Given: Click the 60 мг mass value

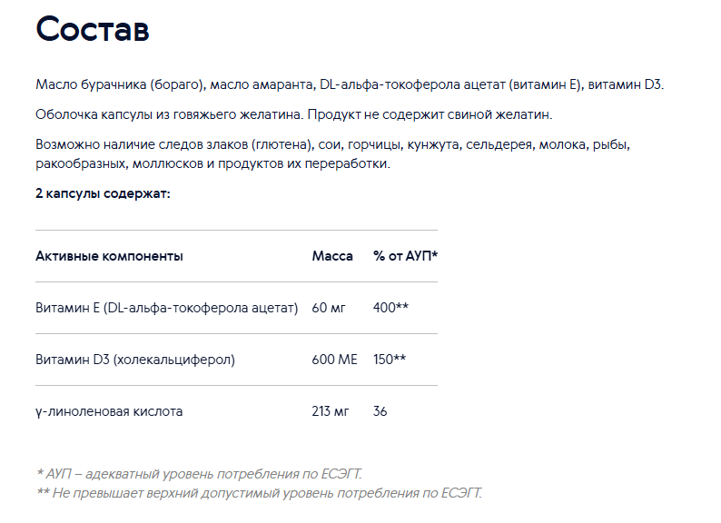Looking at the screenshot, I should click(329, 308).
